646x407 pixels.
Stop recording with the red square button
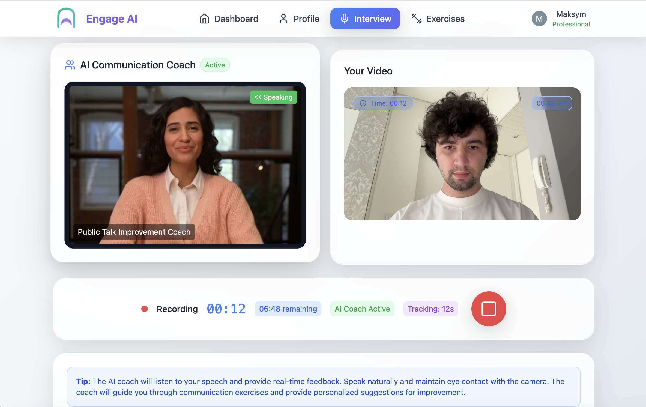(x=489, y=309)
